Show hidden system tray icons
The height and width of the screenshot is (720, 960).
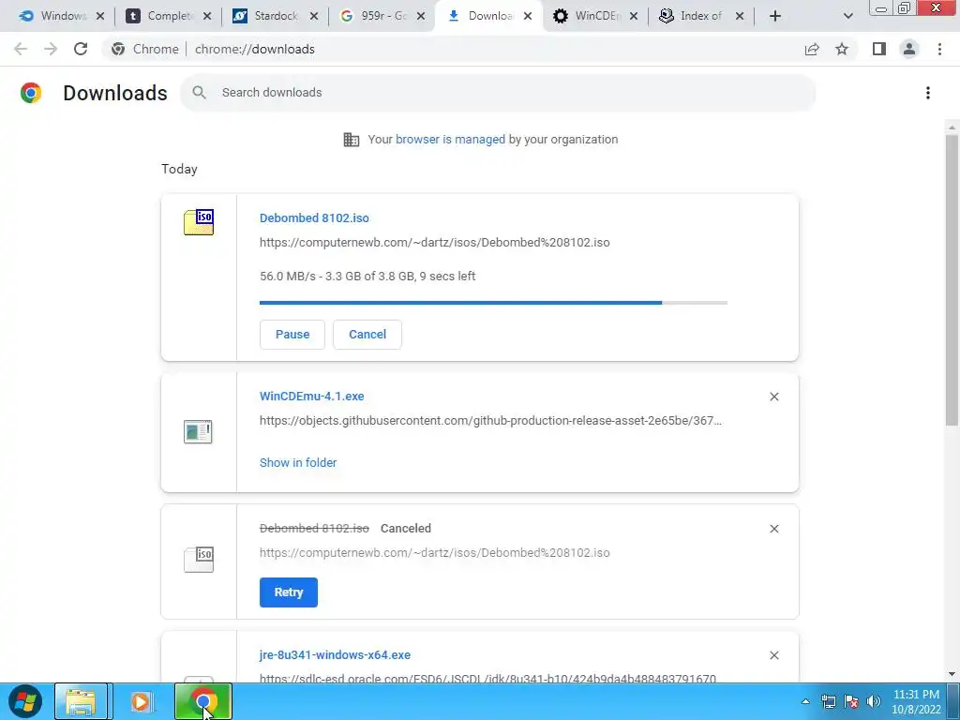(x=805, y=701)
